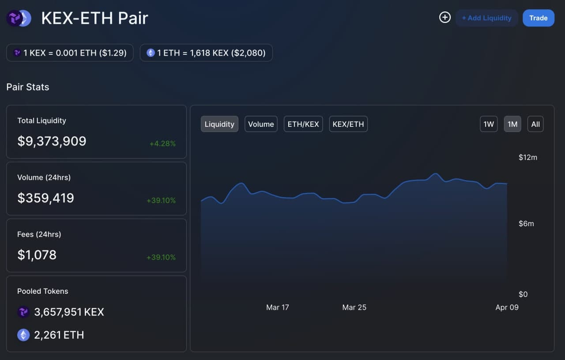Click the KEX token icon in price pill
This screenshot has height=360, width=565.
click(17, 53)
